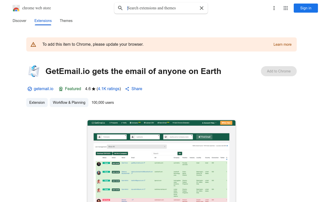Screen dimensions: 323x202
Task: Click the Sign in button
Action: click(x=306, y=8)
